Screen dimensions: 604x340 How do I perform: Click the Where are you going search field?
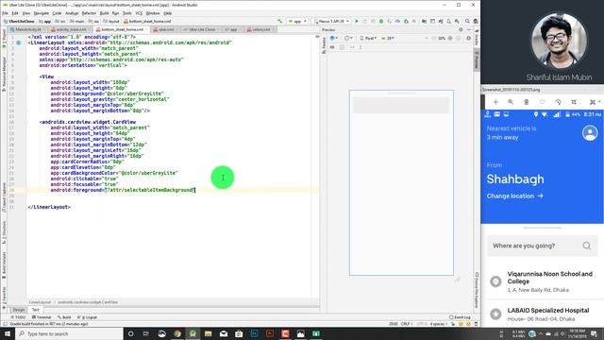click(x=542, y=246)
